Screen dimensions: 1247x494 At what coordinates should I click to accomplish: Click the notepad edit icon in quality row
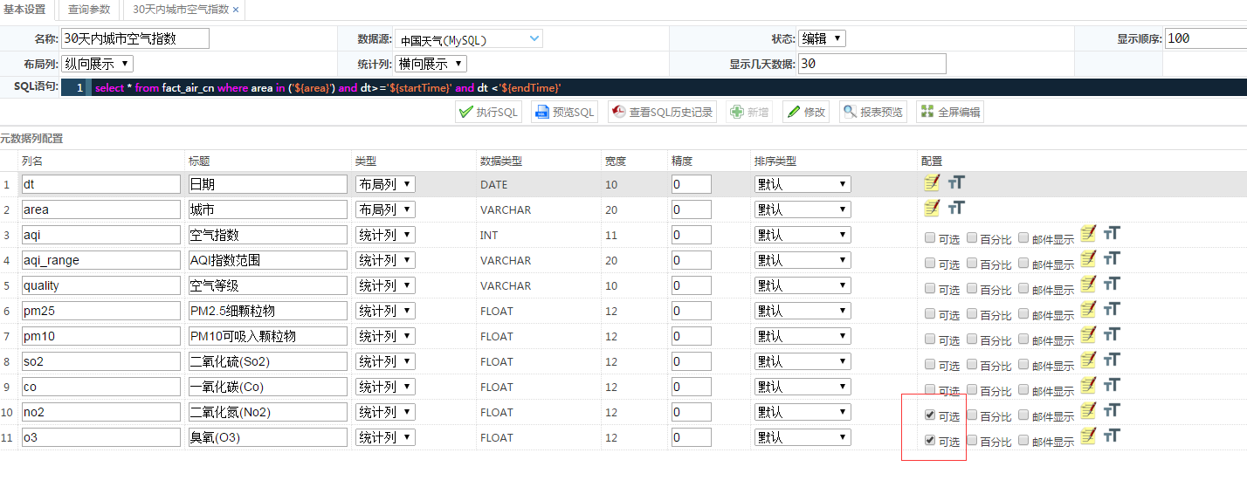(1088, 284)
